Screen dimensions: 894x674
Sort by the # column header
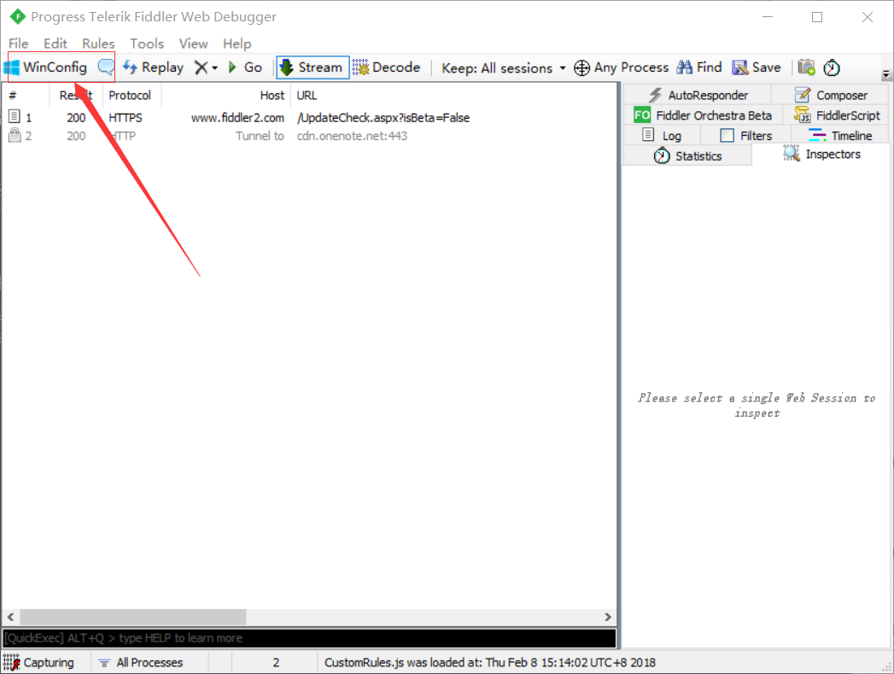click(x=26, y=95)
